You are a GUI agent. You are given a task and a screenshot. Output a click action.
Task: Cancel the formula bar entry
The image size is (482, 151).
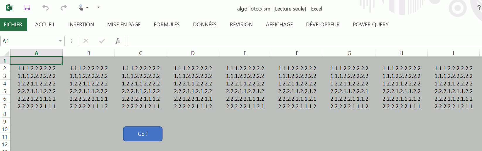click(x=86, y=41)
